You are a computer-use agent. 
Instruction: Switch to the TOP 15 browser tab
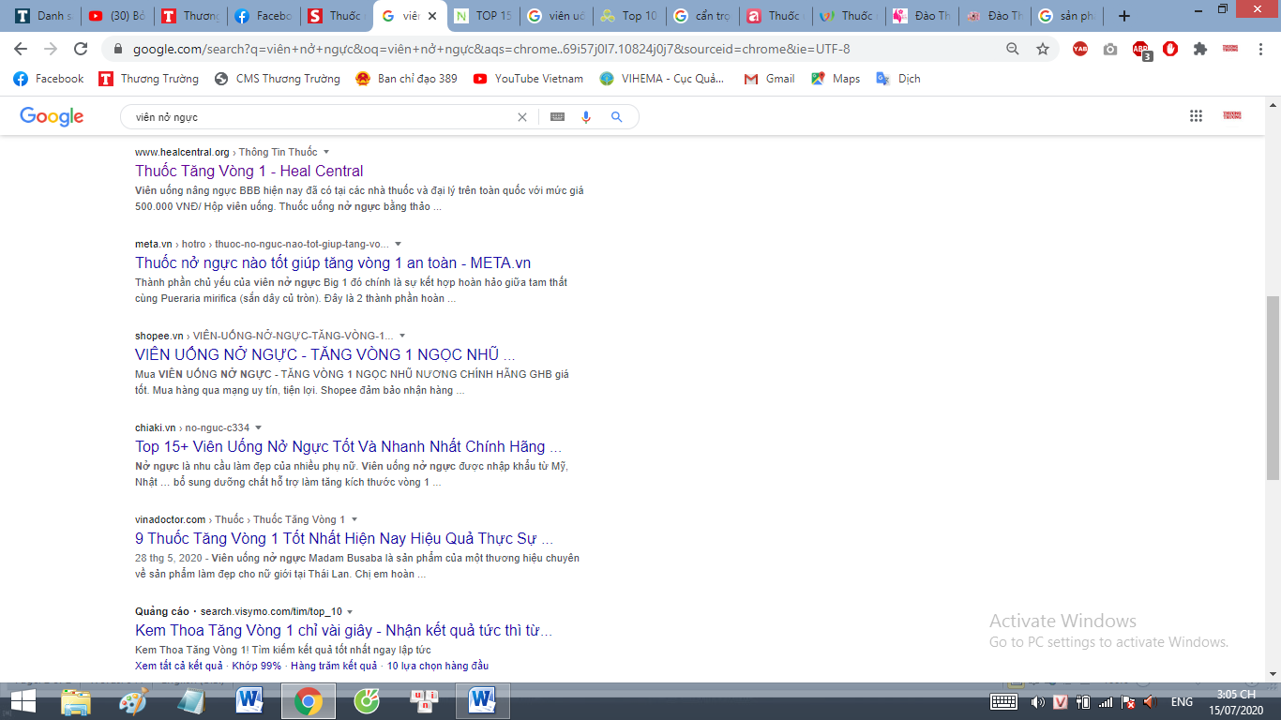(x=484, y=16)
